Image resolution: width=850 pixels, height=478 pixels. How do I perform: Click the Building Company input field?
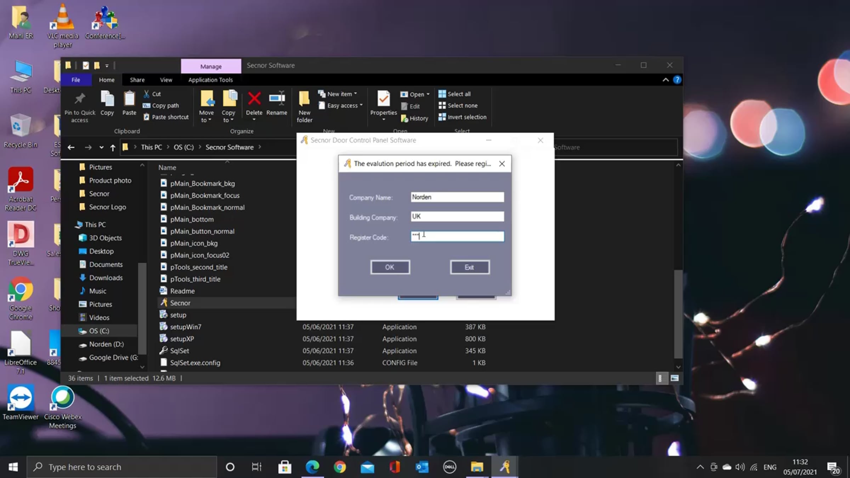coord(457,216)
